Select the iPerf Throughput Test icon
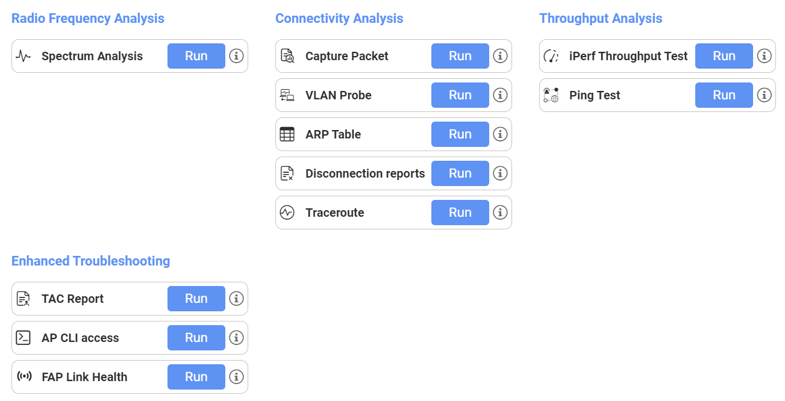 click(x=552, y=55)
